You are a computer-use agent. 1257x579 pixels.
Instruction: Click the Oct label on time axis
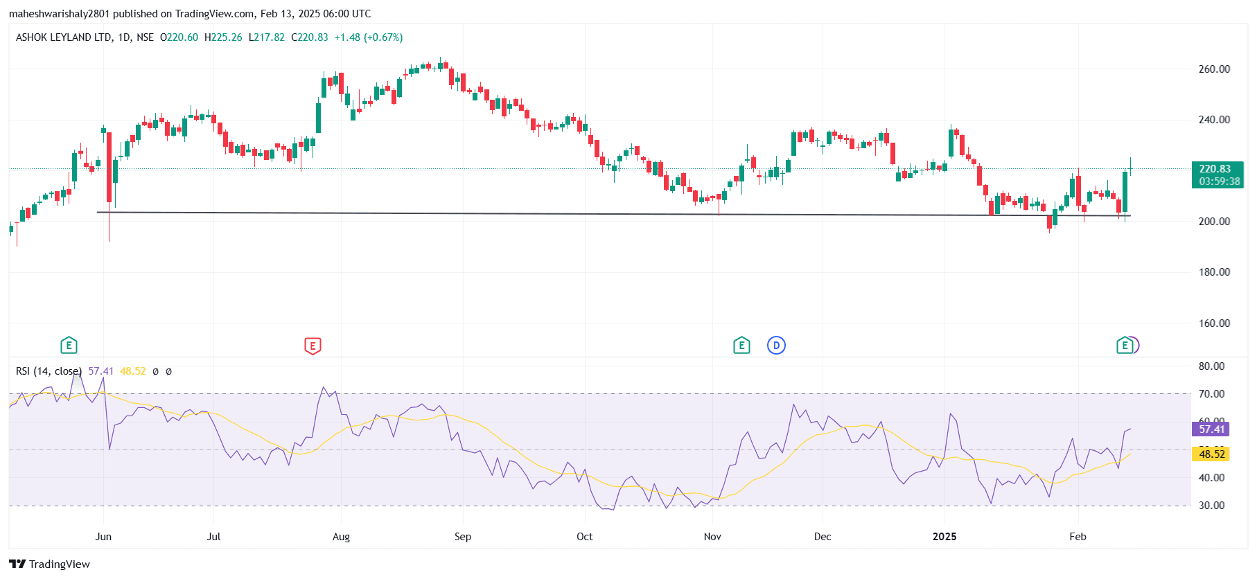tap(585, 537)
